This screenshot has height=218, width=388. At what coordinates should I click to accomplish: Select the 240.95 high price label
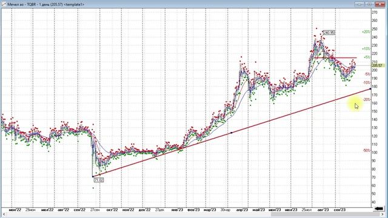(329, 32)
